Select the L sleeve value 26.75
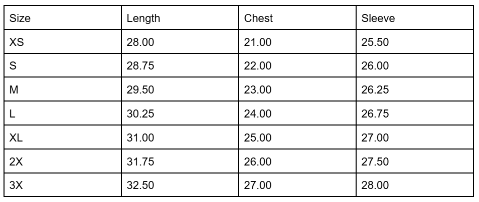 [415, 113]
